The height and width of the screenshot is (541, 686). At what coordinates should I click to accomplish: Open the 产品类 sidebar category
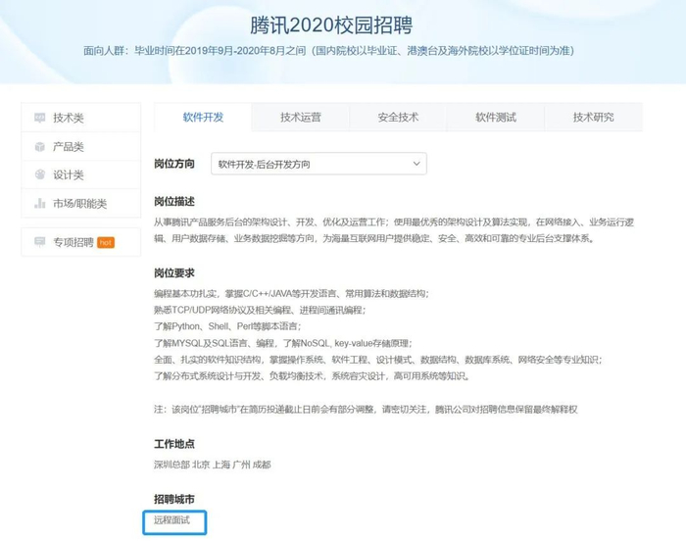coord(81,147)
